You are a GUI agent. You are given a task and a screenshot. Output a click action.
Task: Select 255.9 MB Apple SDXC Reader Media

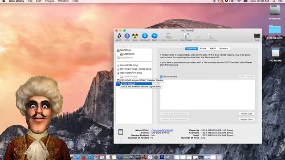point(139,80)
